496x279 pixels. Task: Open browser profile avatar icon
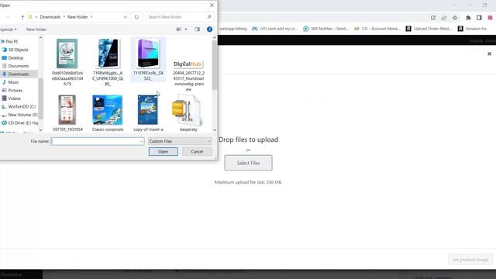tap(491, 18)
